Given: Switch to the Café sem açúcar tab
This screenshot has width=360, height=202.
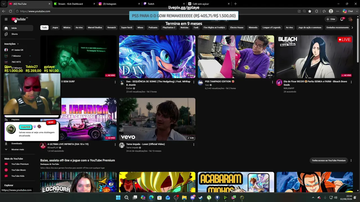Looking at the screenshot, I should pos(208,4).
